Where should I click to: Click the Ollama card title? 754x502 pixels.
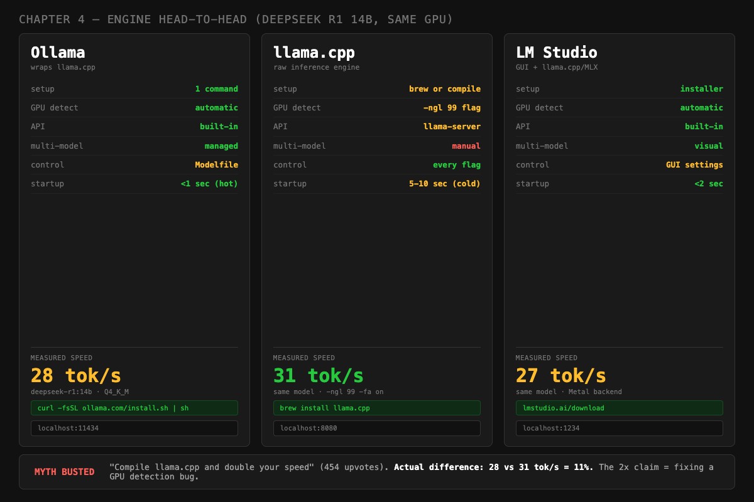(58, 52)
